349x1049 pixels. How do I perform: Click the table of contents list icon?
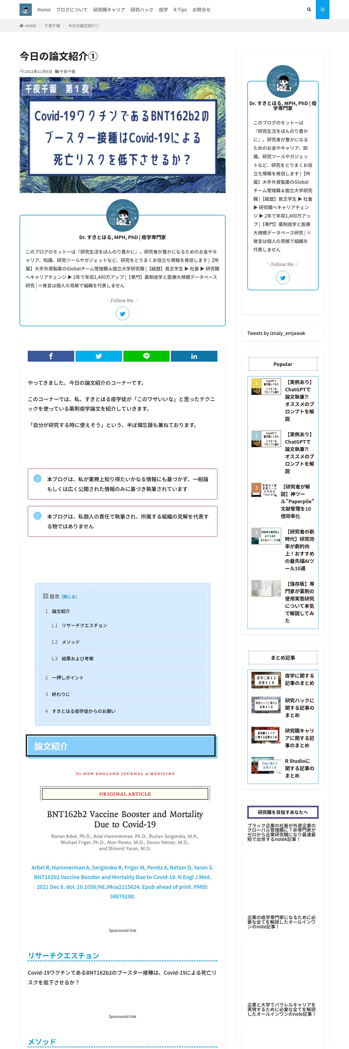(46, 596)
